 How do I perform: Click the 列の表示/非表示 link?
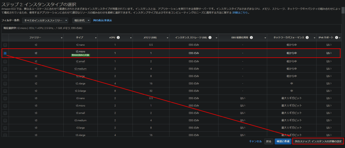tap(103, 20)
